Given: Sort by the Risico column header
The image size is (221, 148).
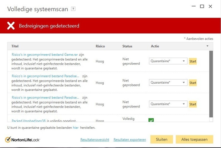Looking at the screenshot, I should tap(101, 46).
